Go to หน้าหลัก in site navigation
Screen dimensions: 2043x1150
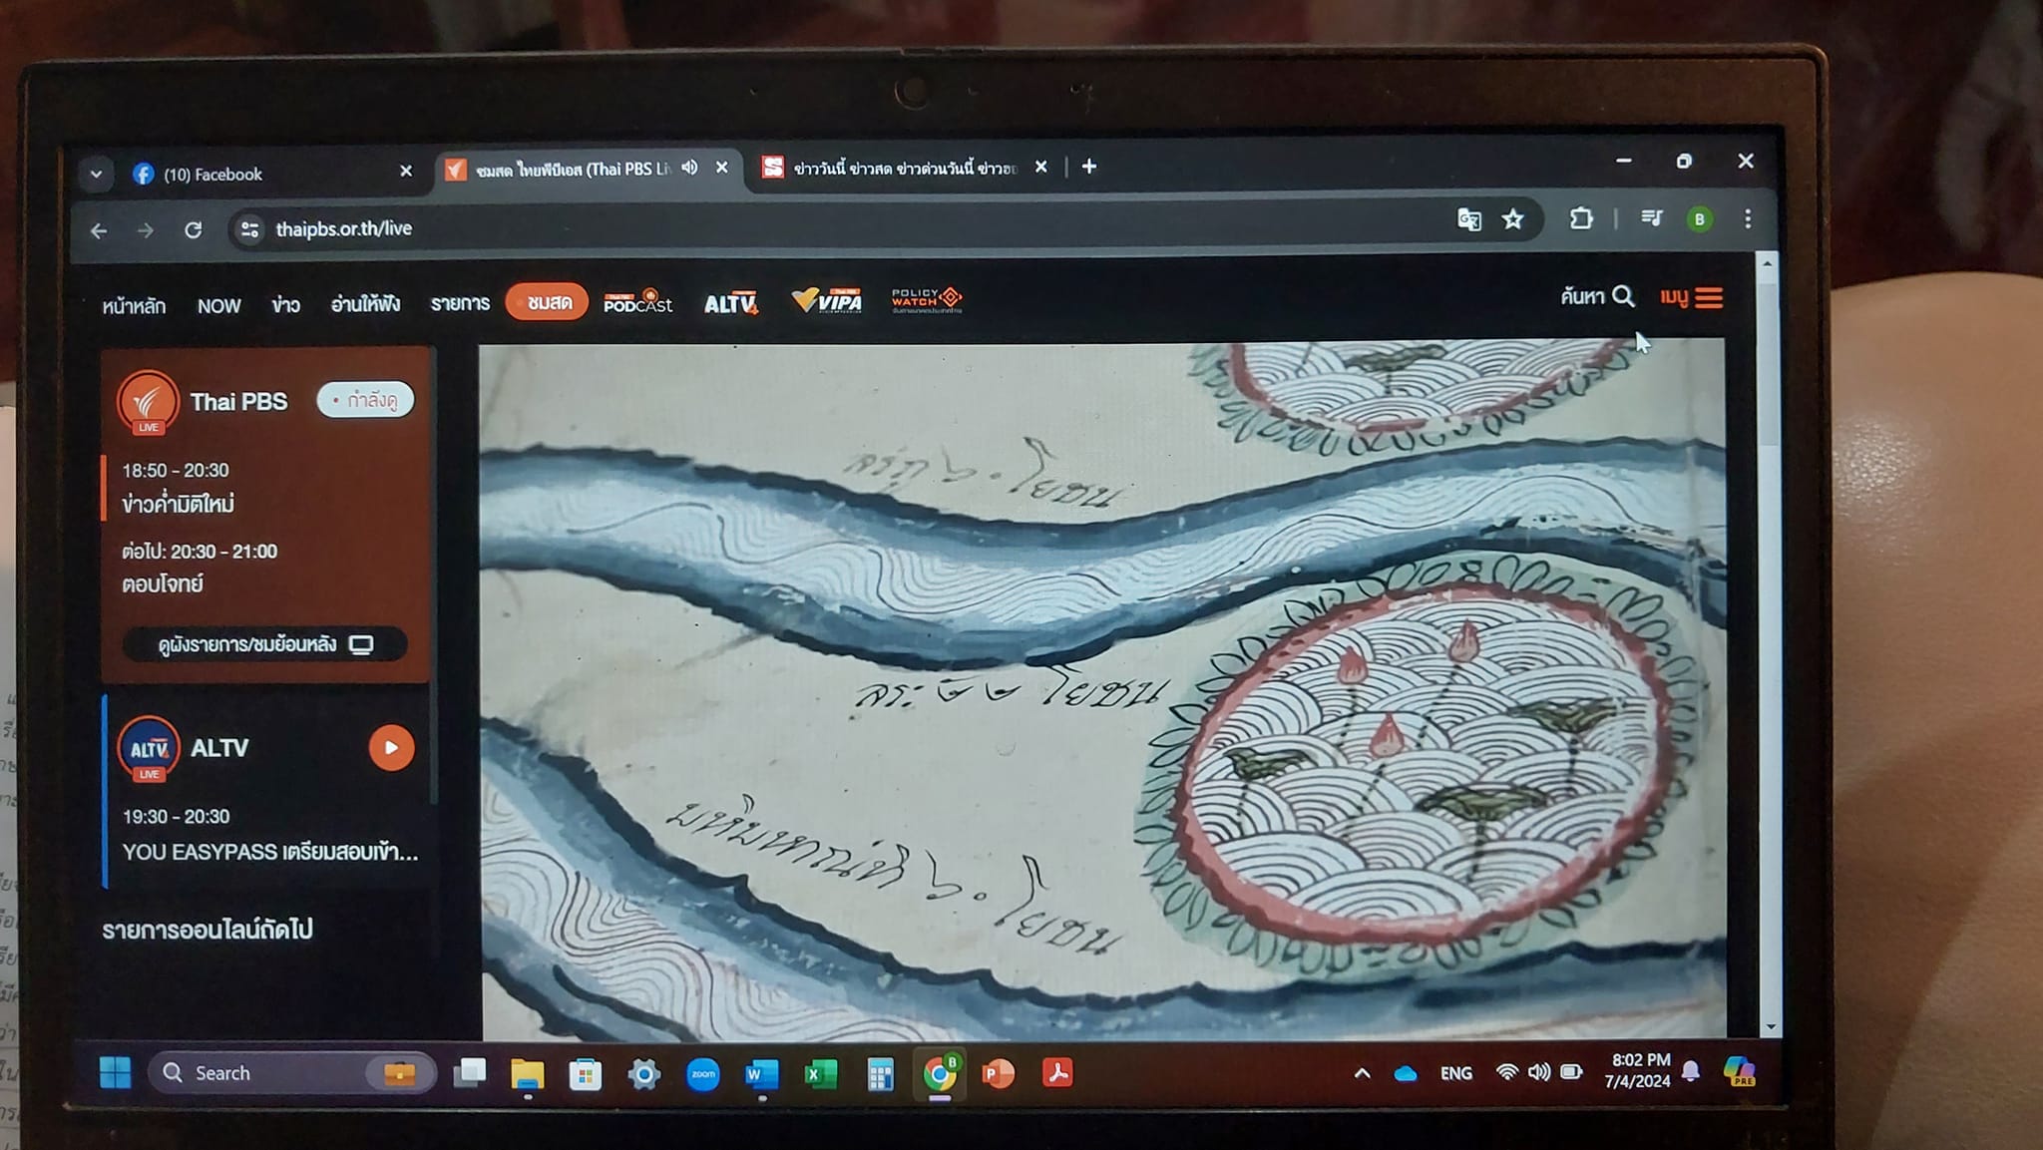tap(134, 305)
